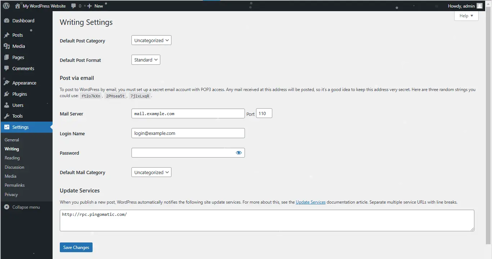Click the WordPress logo icon
This screenshot has width=492, height=259.
click(6, 6)
